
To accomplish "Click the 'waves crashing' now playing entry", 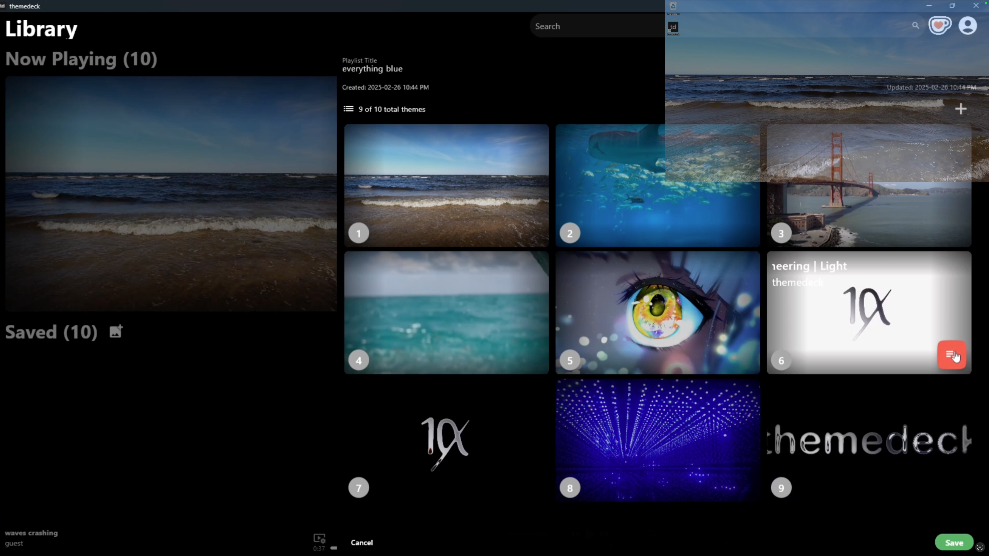I will pos(32,532).
